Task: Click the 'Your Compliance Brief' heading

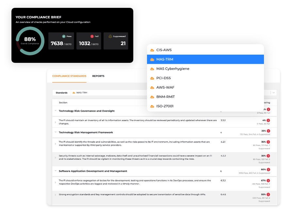Action: [39, 17]
